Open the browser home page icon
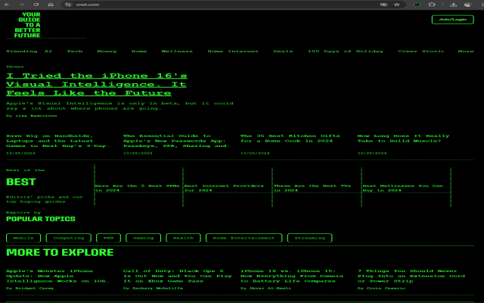Image resolution: width=484 pixels, height=303 pixels. coord(51,5)
